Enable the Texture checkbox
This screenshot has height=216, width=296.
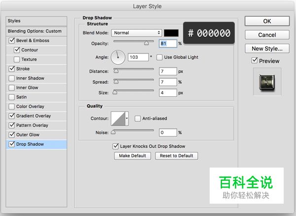pyautogui.click(x=17, y=59)
